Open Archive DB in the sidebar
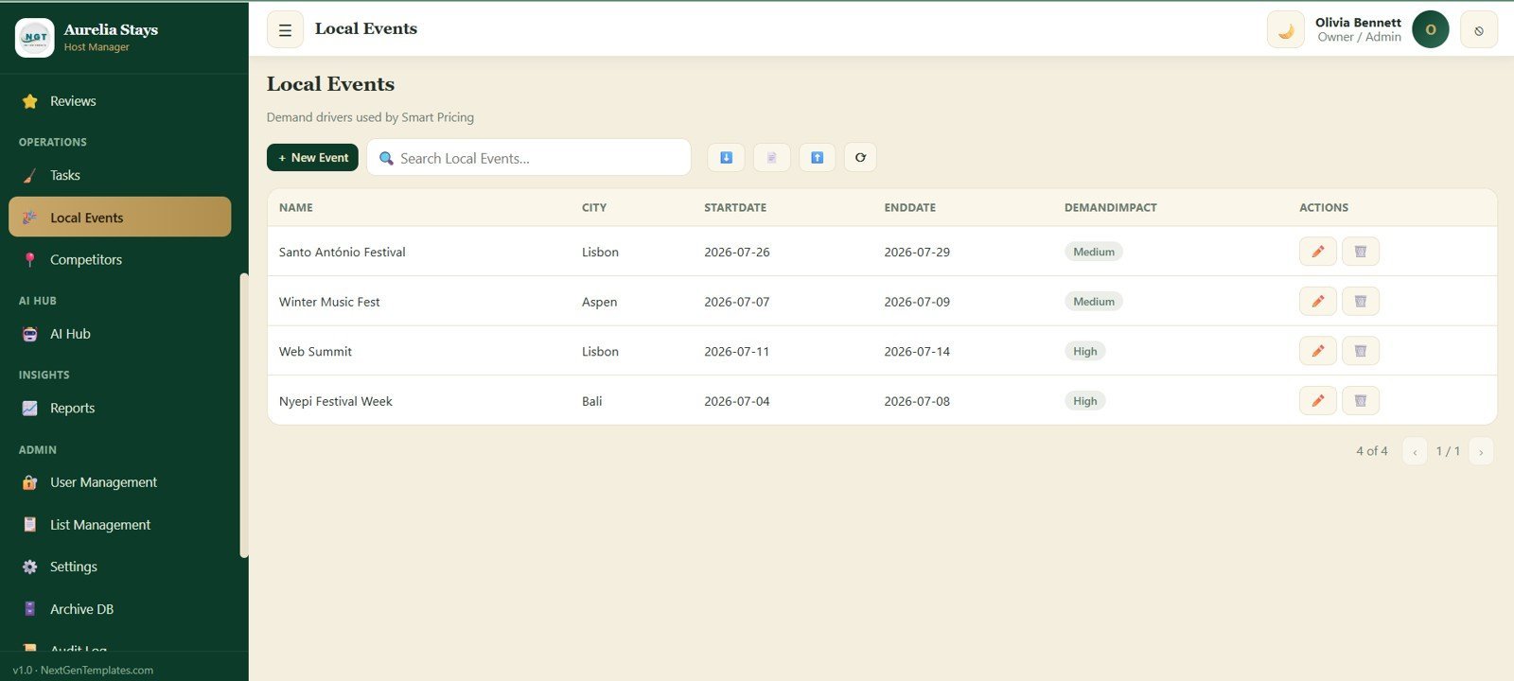 click(119, 609)
